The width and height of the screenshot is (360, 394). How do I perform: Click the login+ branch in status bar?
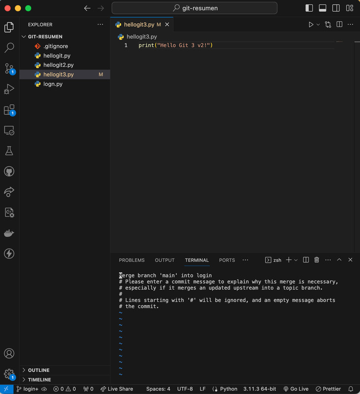pos(28,389)
